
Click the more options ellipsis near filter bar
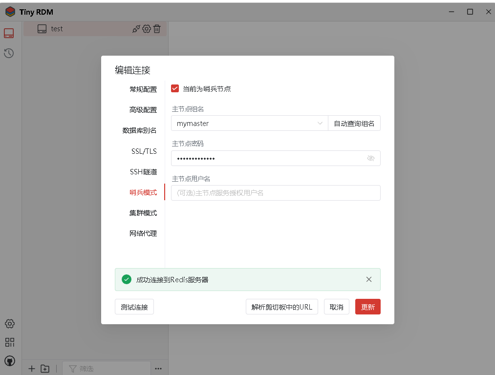158,369
